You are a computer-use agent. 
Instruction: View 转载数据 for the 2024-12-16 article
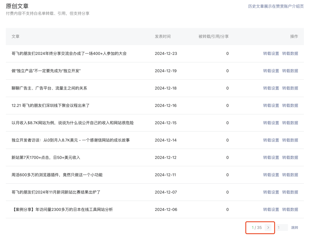(290, 106)
